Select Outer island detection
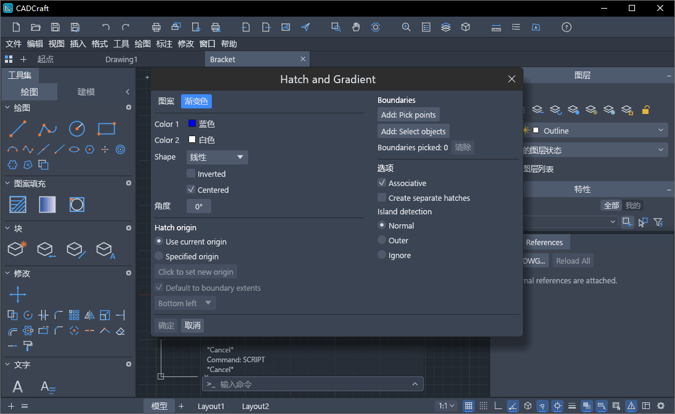675x414 pixels. point(382,240)
